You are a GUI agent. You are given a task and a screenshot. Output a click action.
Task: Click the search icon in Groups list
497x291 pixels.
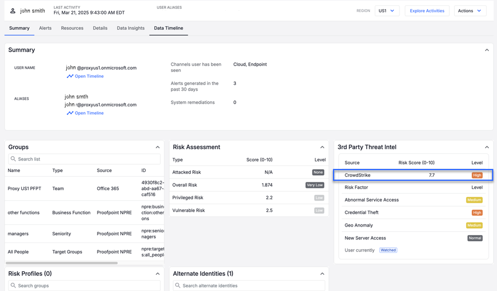point(14,159)
